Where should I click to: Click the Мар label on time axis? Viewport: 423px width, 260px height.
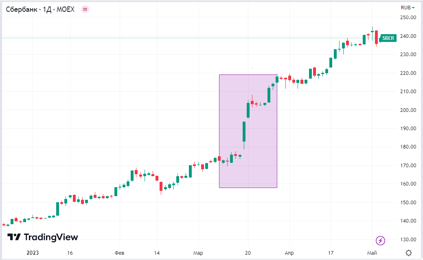click(198, 253)
